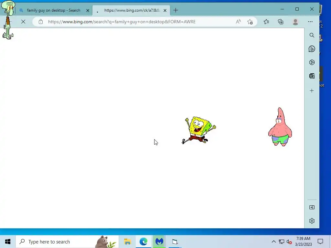Open the Windows Start menu
Viewport: 331px width, 248px height.
point(8,242)
